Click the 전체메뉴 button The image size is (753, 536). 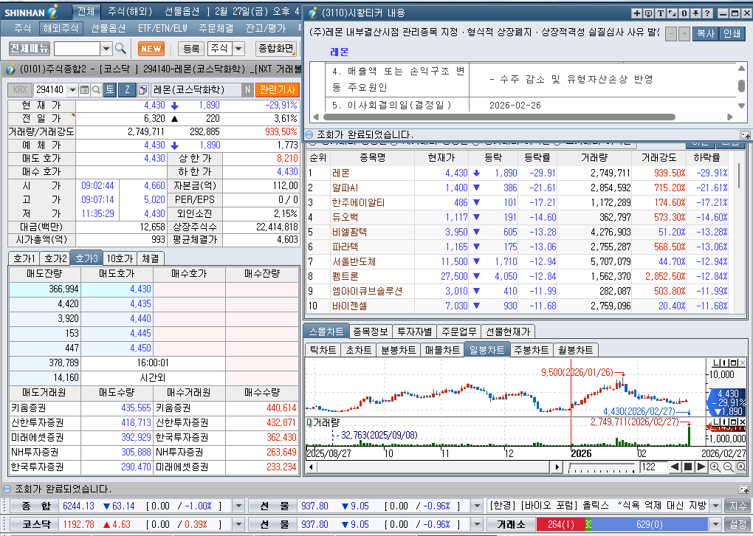click(x=30, y=49)
